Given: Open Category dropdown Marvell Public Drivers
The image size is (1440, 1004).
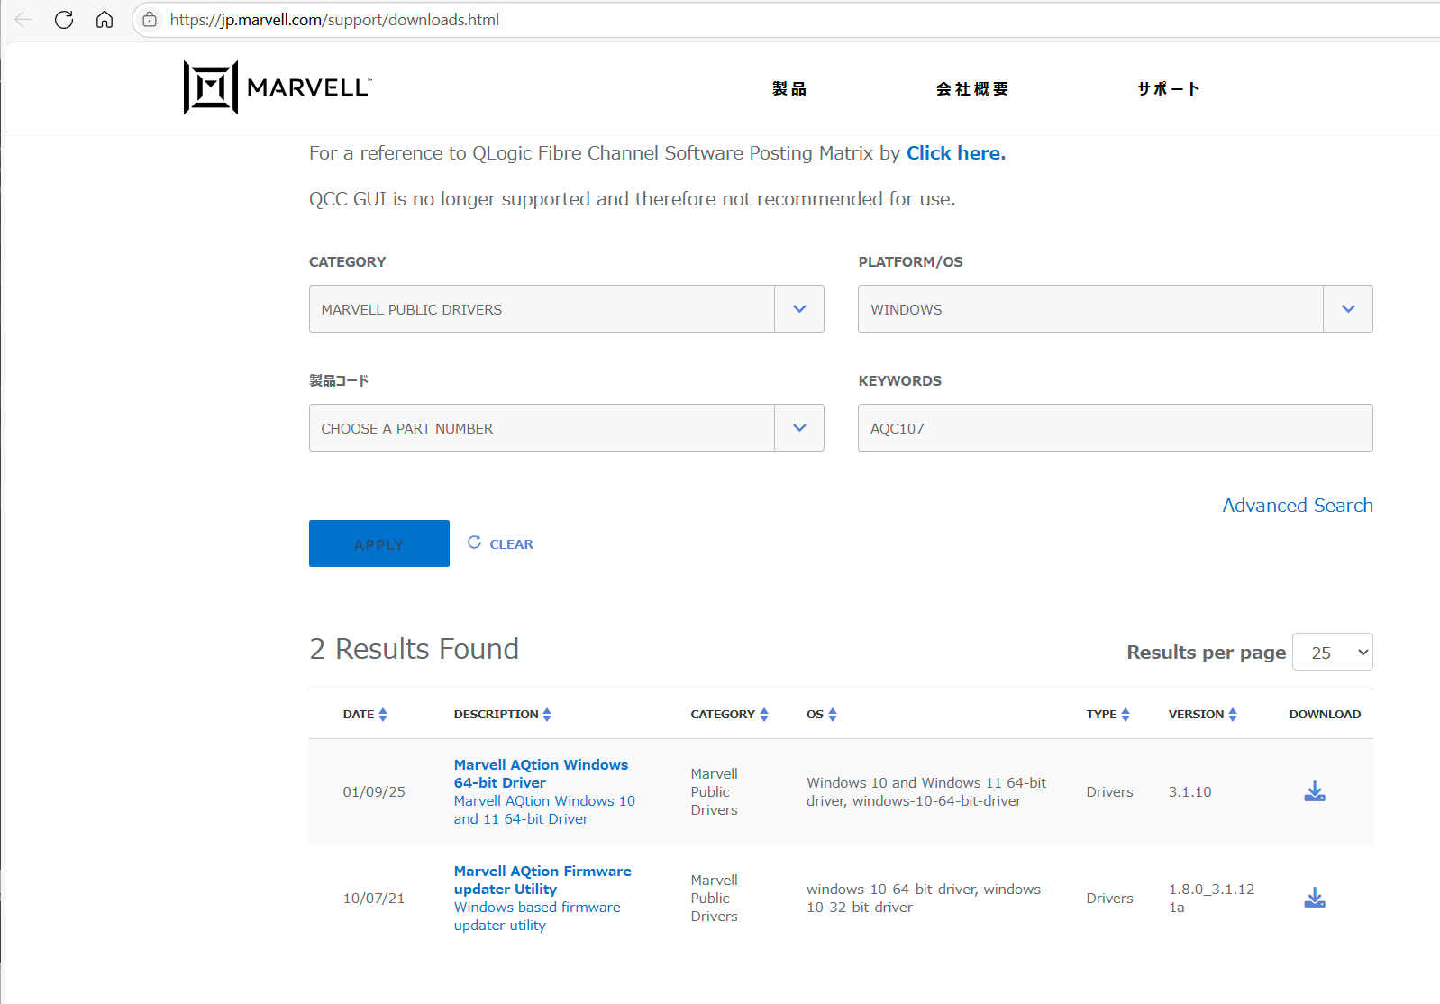Looking at the screenshot, I should point(566,309).
